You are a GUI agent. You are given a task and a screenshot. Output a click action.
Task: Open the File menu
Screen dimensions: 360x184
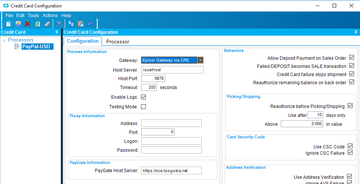click(9, 16)
